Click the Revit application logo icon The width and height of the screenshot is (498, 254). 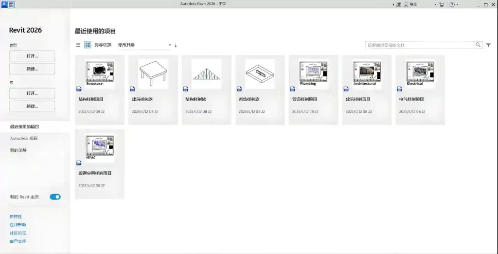click(4, 4)
